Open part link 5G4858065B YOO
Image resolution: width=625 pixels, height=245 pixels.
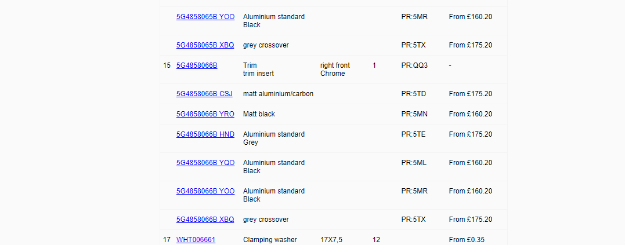(x=205, y=17)
